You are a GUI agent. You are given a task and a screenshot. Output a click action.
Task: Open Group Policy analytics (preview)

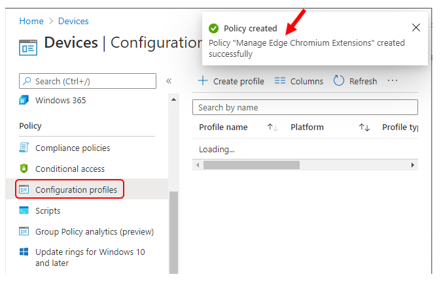(x=94, y=232)
